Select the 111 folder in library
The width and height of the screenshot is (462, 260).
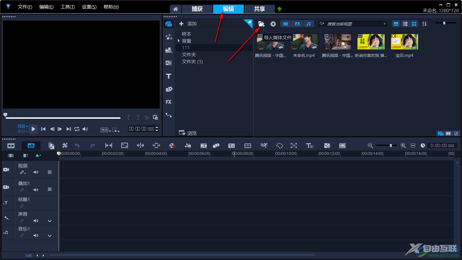click(186, 48)
